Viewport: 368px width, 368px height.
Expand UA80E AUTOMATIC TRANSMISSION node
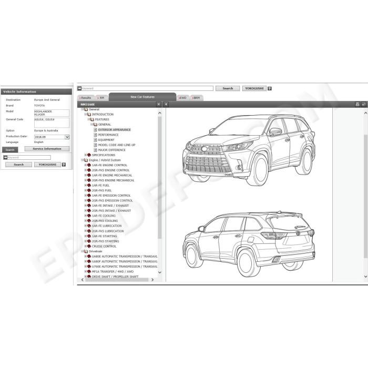click(x=85, y=257)
